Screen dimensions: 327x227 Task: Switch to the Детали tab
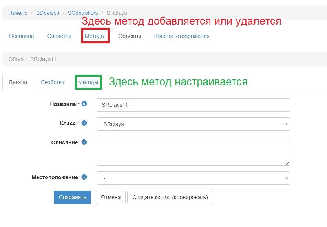[x=18, y=82]
